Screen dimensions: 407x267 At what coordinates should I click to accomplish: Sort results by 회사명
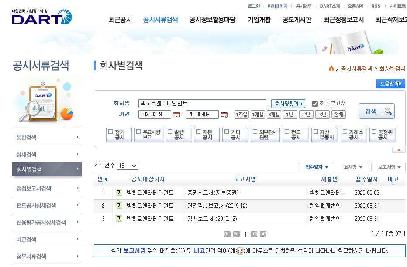pyautogui.click(x=352, y=167)
